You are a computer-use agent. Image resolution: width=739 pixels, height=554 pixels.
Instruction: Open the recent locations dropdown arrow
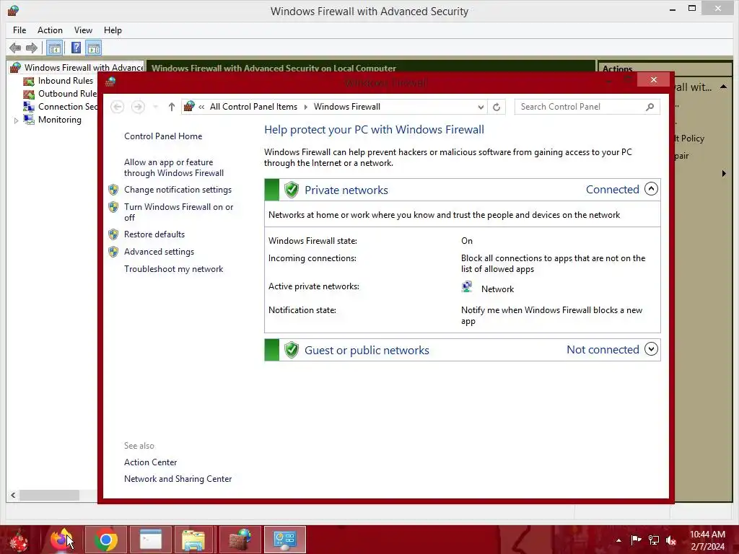point(156,107)
